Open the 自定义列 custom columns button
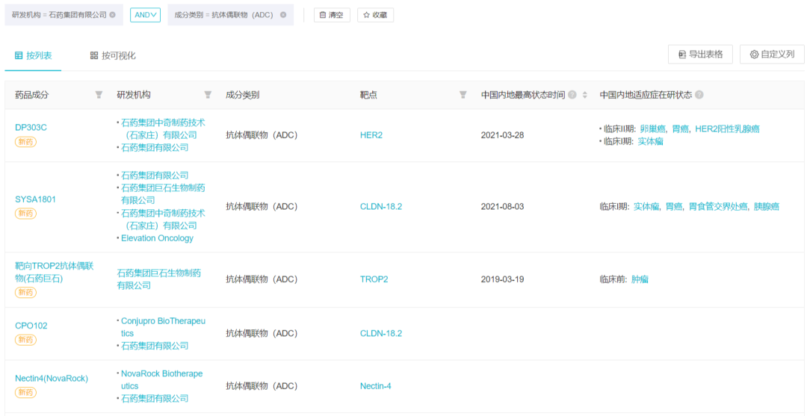The height and width of the screenshot is (416, 807). click(x=772, y=54)
